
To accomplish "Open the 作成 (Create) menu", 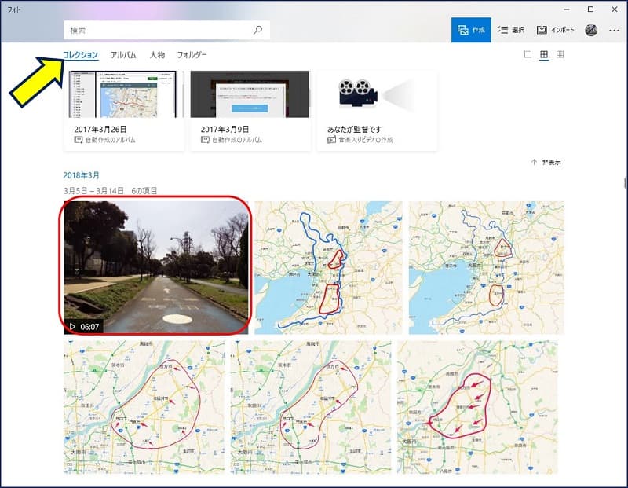I will 471,30.
